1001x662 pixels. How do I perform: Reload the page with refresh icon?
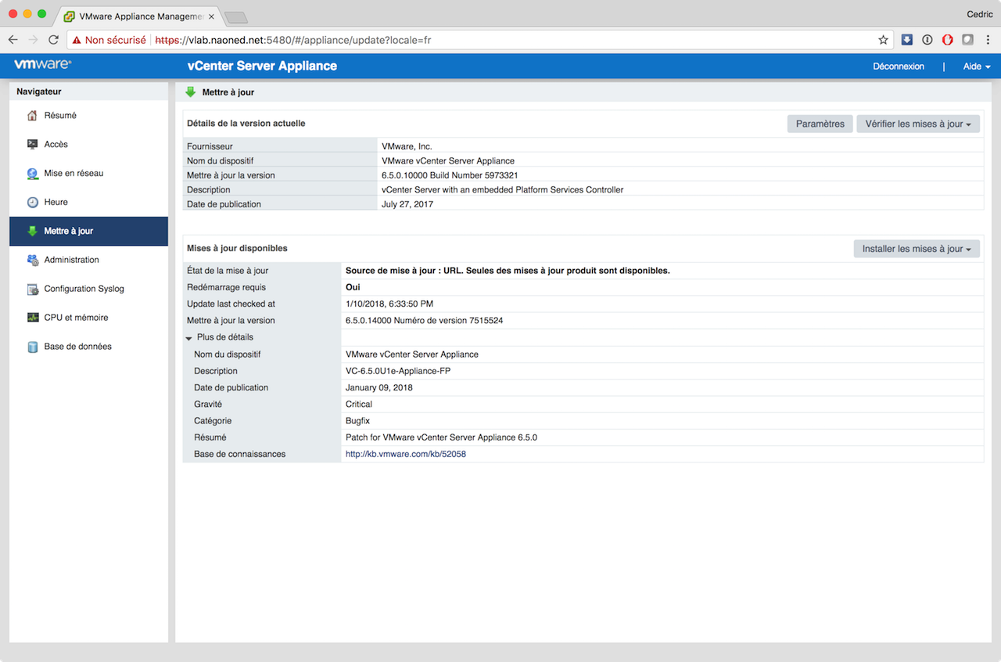point(53,40)
